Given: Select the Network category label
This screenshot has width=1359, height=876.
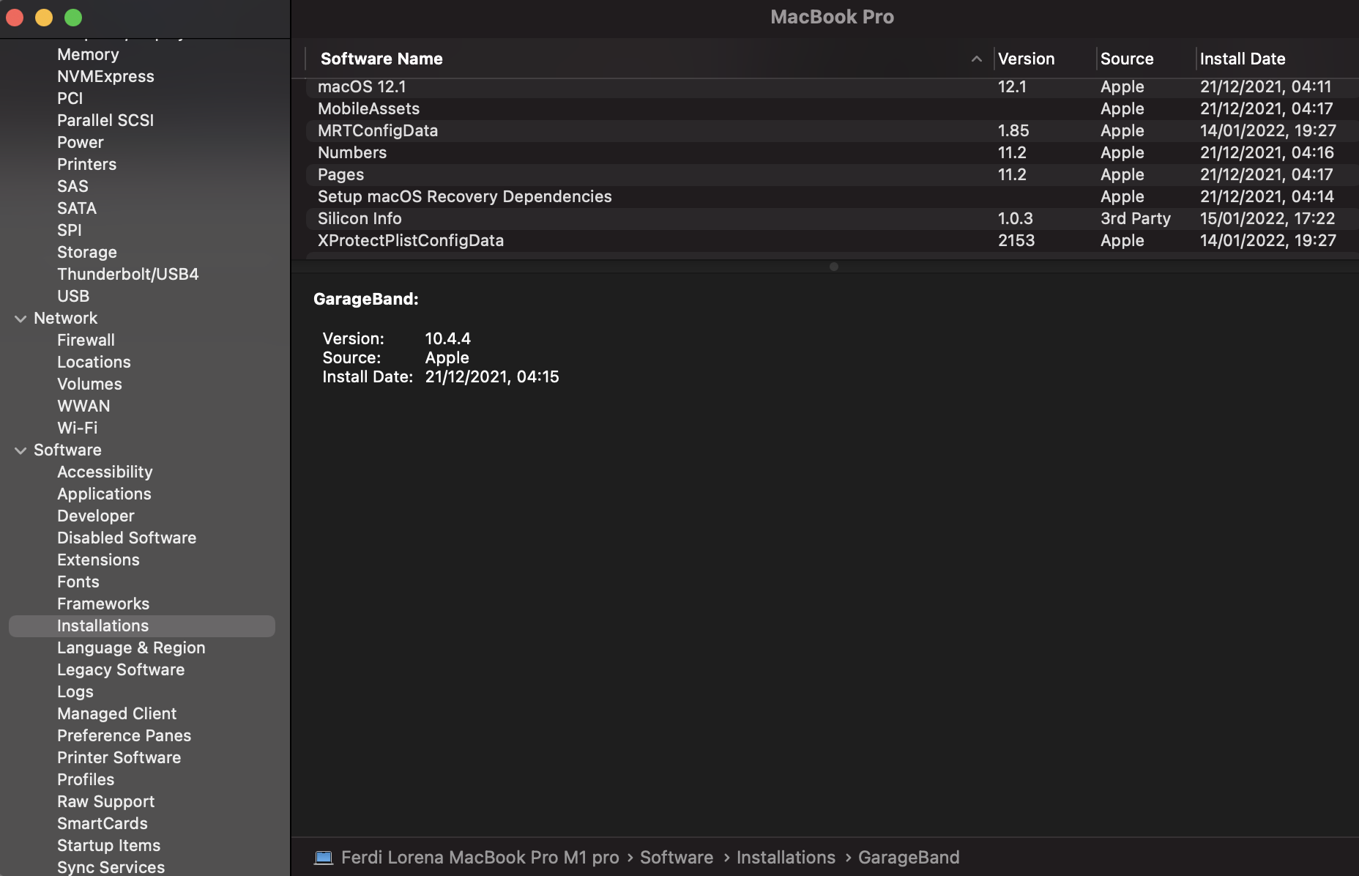Looking at the screenshot, I should click(65, 319).
